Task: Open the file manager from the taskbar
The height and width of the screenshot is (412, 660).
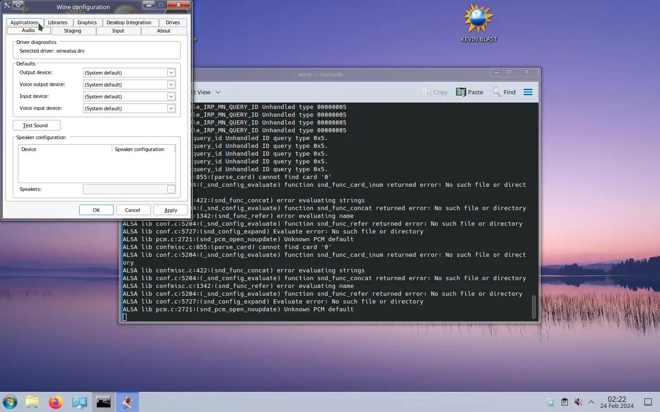Action: click(x=32, y=402)
